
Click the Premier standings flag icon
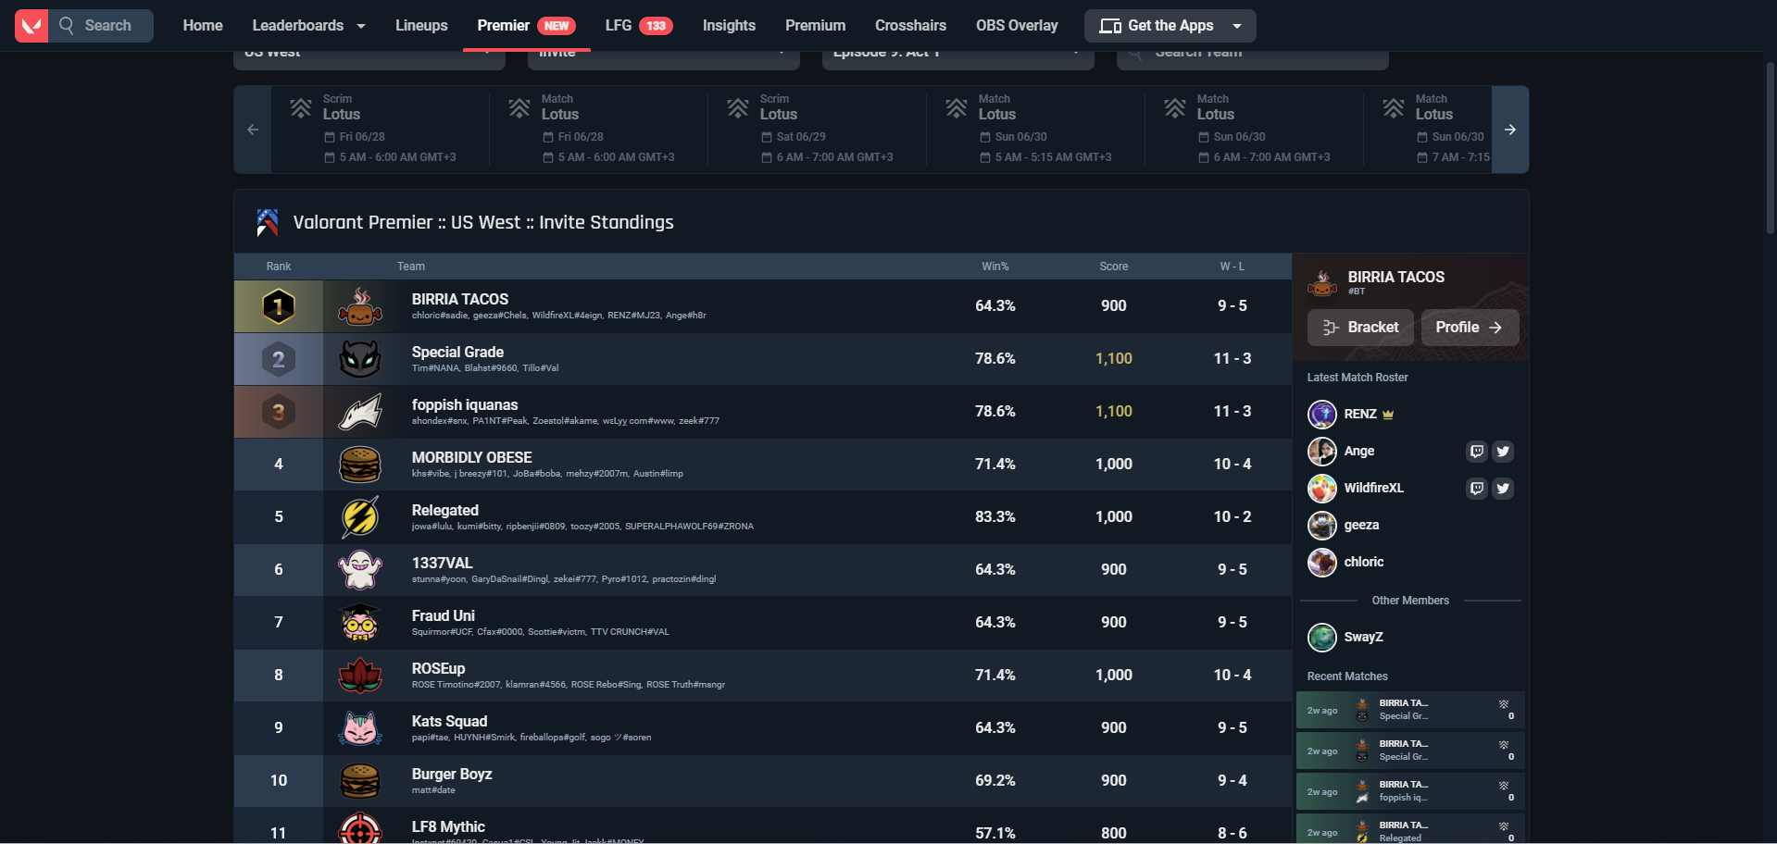pos(268,223)
